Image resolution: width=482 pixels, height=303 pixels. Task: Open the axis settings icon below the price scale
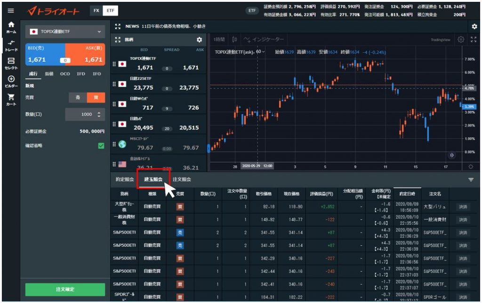tap(471, 166)
